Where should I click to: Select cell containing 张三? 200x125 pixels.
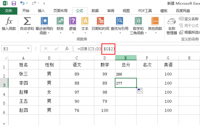coord(23,74)
